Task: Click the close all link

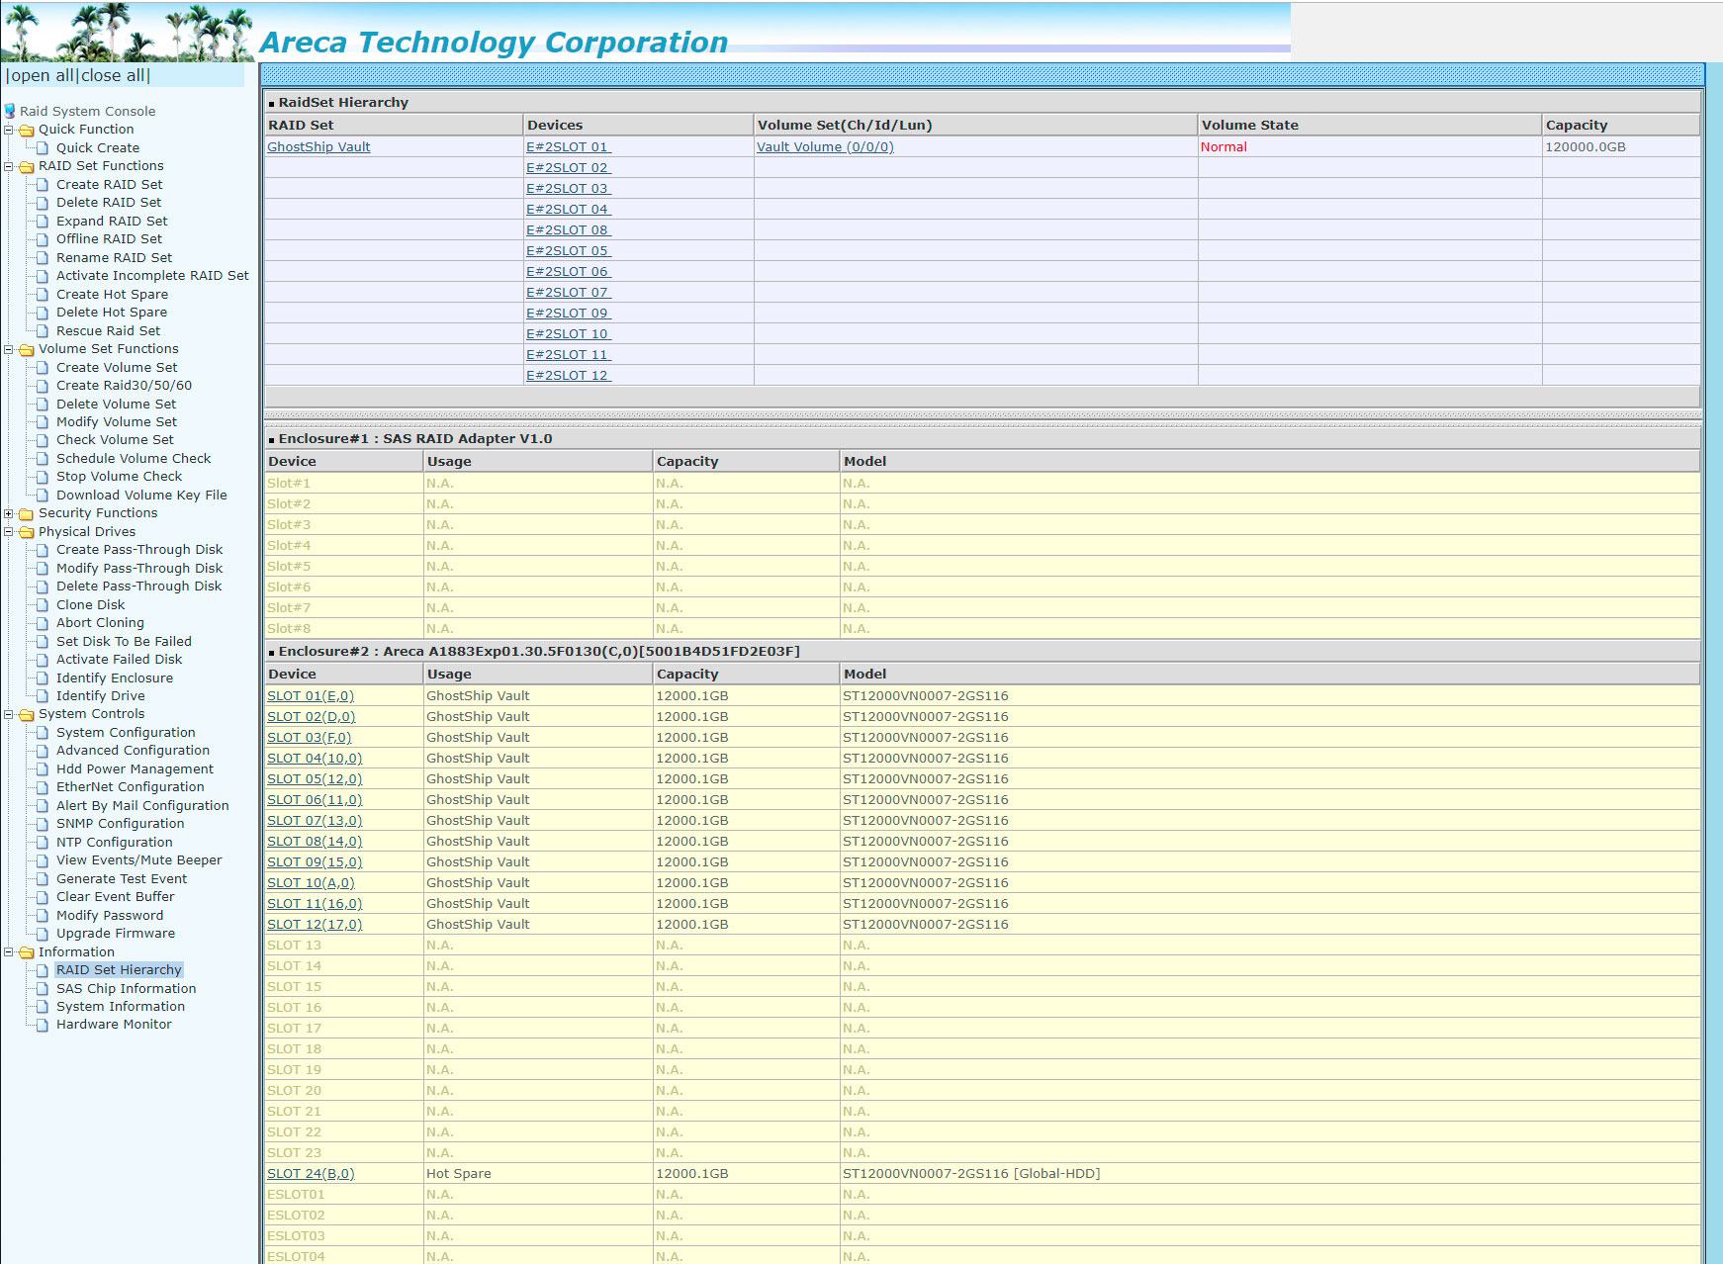Action: [x=113, y=75]
